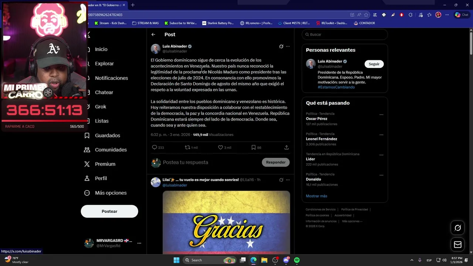This screenshot has height=266, width=473.
Task: Open Grok icon on Luis Abinader post
Action: pyautogui.click(x=281, y=47)
